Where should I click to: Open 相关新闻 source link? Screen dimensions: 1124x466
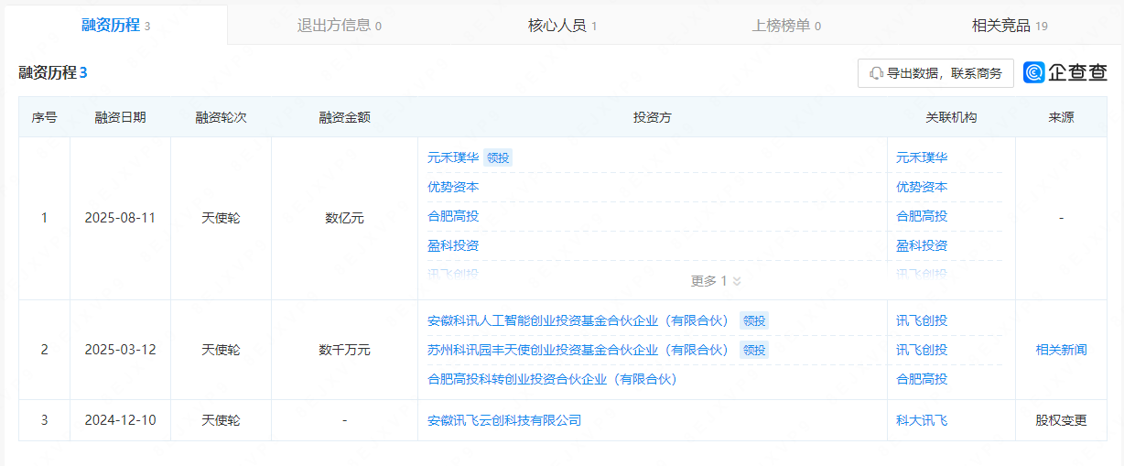coord(1062,350)
